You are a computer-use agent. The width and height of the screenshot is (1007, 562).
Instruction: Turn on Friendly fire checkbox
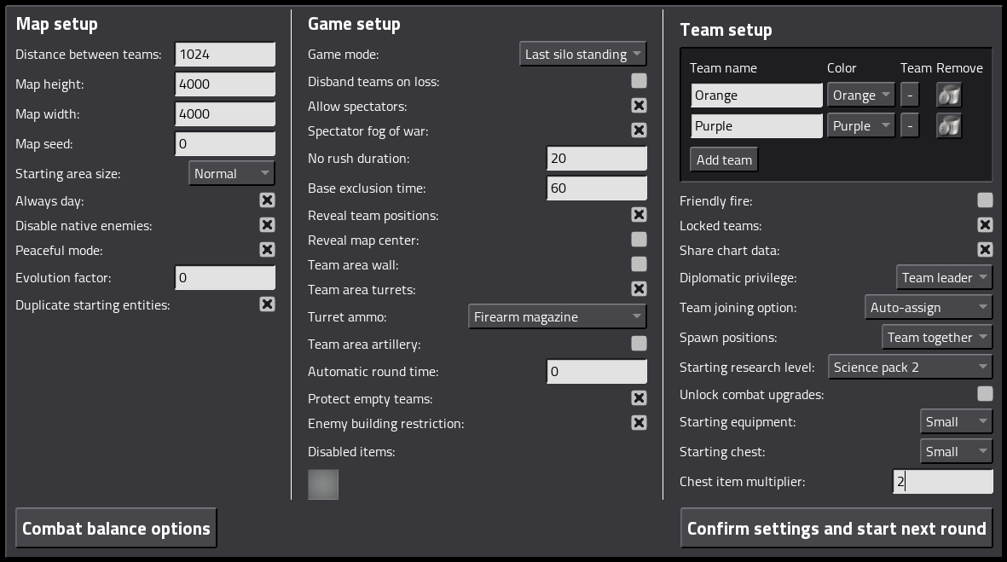985,200
